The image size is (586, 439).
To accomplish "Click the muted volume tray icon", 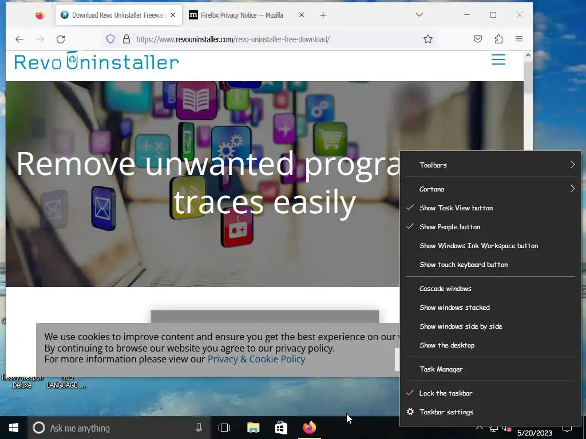I will tap(507, 429).
